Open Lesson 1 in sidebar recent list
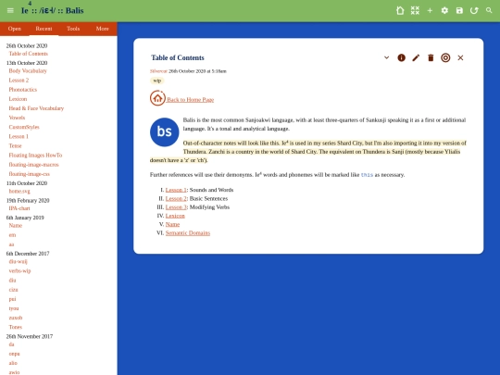 pos(19,136)
